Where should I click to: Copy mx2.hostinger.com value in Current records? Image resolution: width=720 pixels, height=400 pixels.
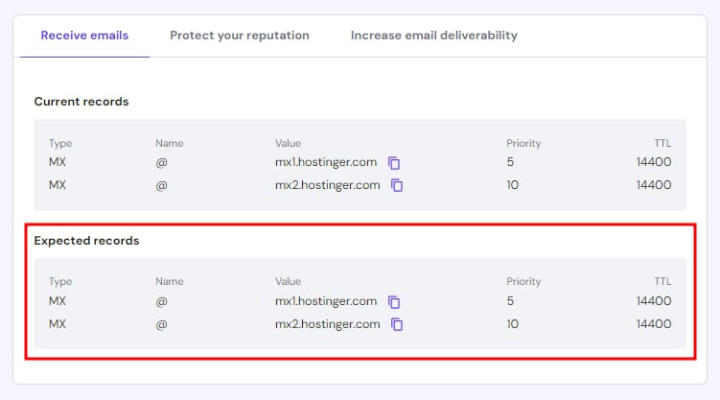[x=396, y=186]
